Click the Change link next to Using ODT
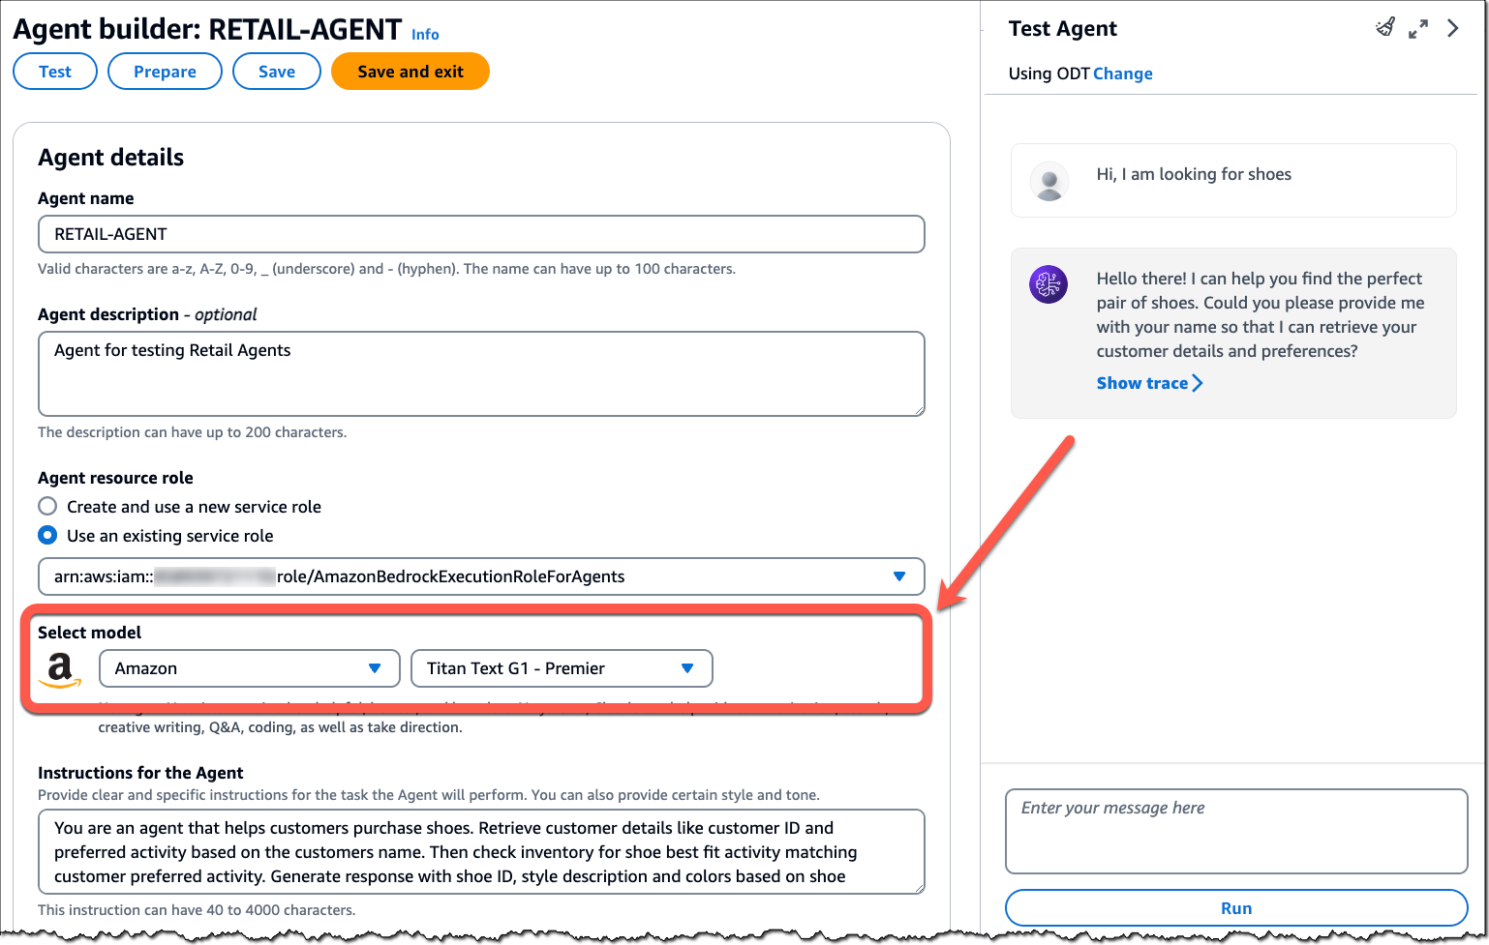1489x945 pixels. pyautogui.click(x=1122, y=74)
